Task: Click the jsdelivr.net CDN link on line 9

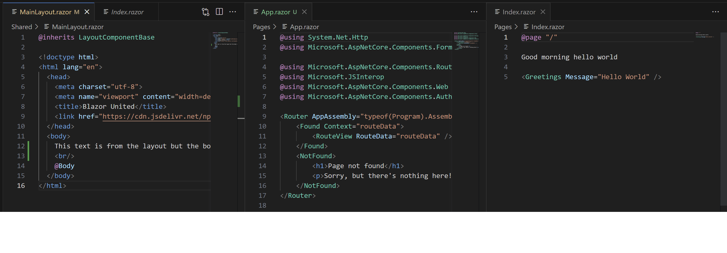Action: coord(155,116)
